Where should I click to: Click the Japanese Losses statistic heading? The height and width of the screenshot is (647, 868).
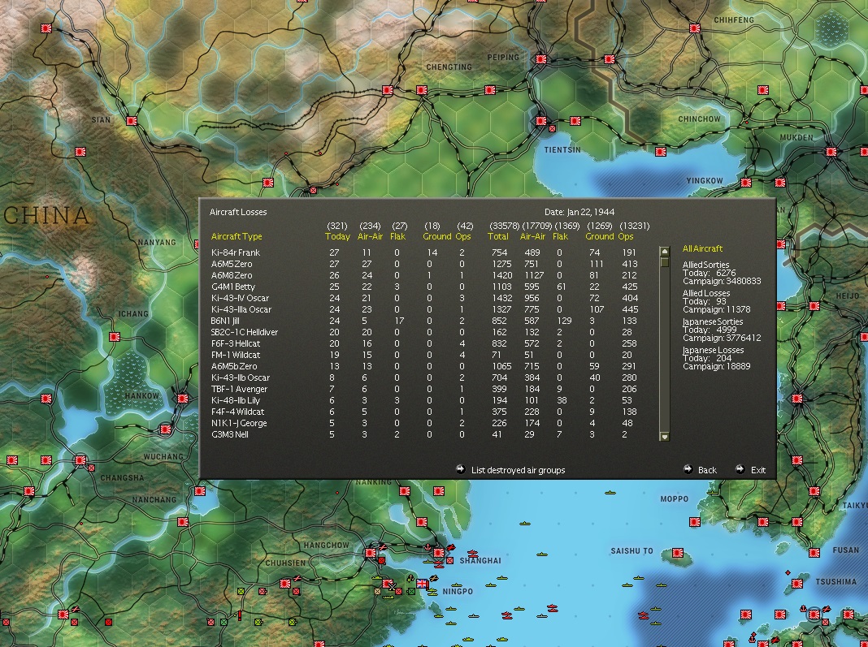pos(713,350)
